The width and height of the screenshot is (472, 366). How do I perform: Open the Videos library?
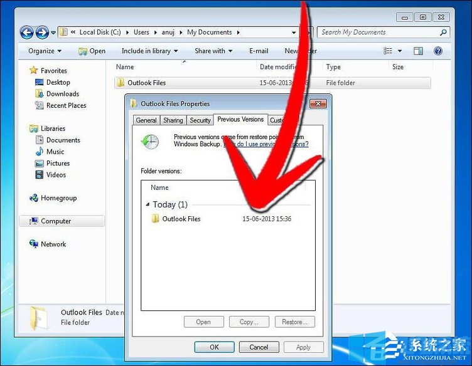point(51,175)
